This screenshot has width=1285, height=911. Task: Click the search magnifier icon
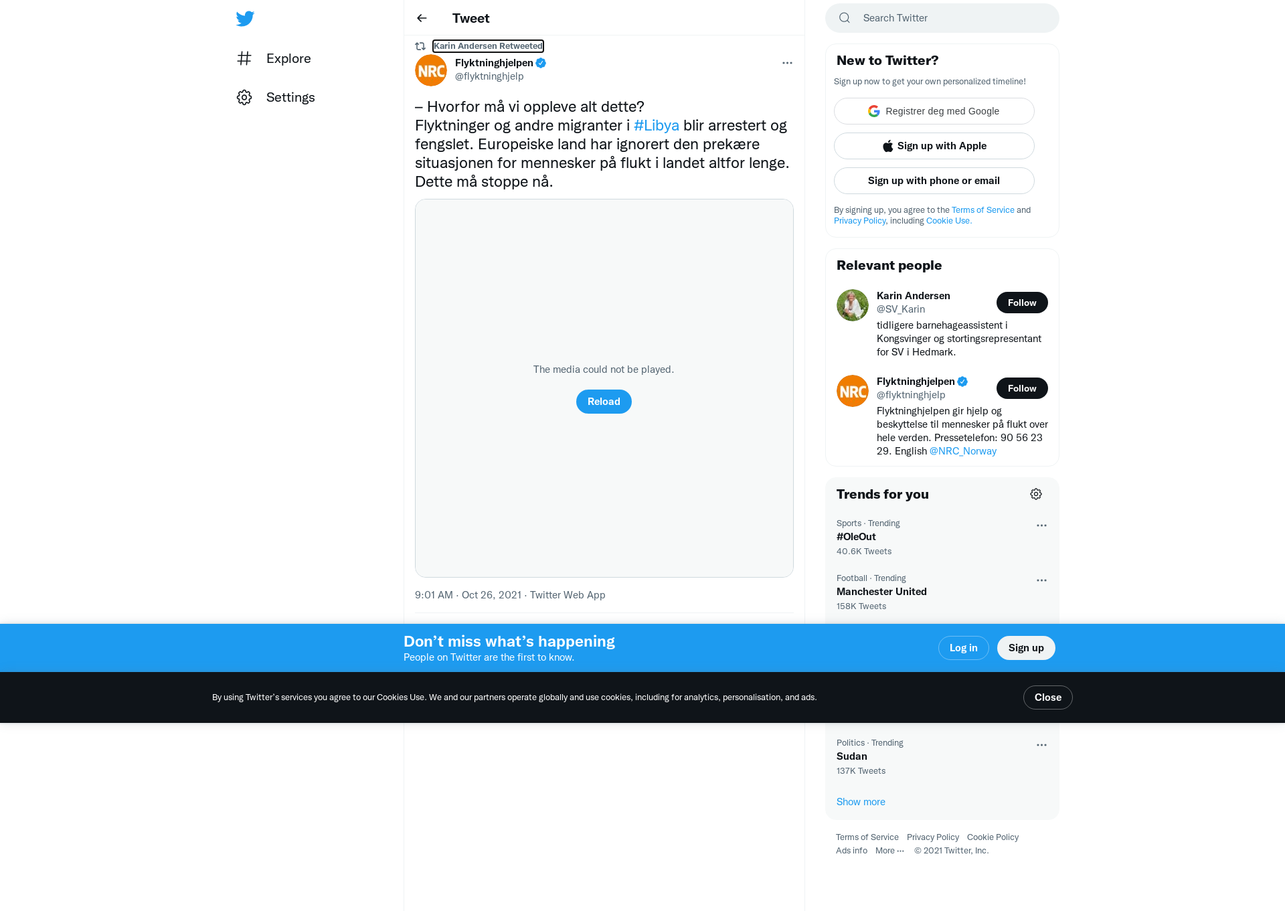click(x=845, y=18)
